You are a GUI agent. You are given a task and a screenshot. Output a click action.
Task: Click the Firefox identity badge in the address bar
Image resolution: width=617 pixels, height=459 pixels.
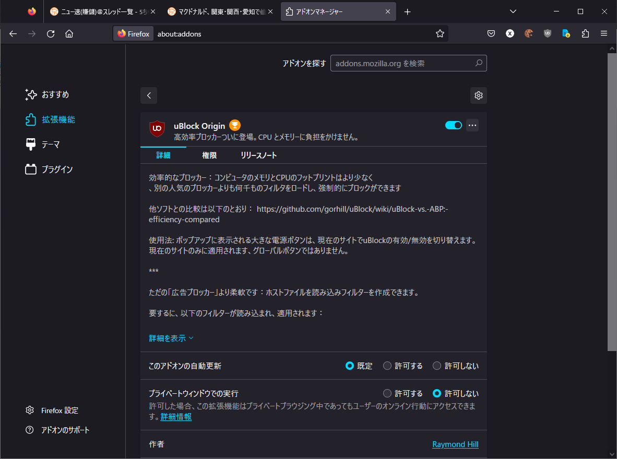pyautogui.click(x=134, y=34)
